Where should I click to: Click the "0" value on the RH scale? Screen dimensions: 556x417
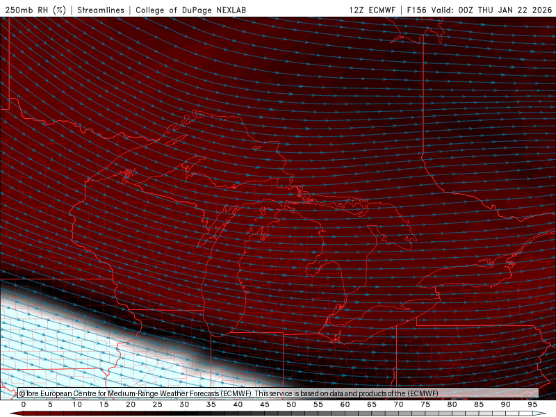pos(24,404)
